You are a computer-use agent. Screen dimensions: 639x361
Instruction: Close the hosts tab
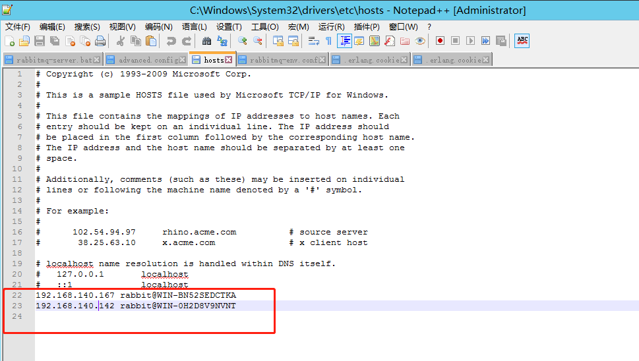[x=229, y=60]
